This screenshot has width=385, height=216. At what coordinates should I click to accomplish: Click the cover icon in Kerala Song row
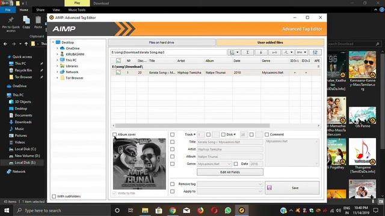pos(118,73)
